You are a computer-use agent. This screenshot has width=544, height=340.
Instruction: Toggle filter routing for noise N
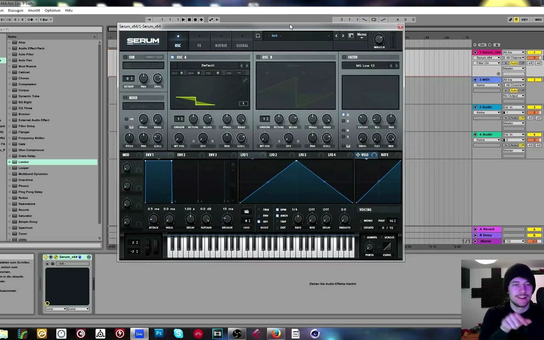pyautogui.click(x=343, y=130)
